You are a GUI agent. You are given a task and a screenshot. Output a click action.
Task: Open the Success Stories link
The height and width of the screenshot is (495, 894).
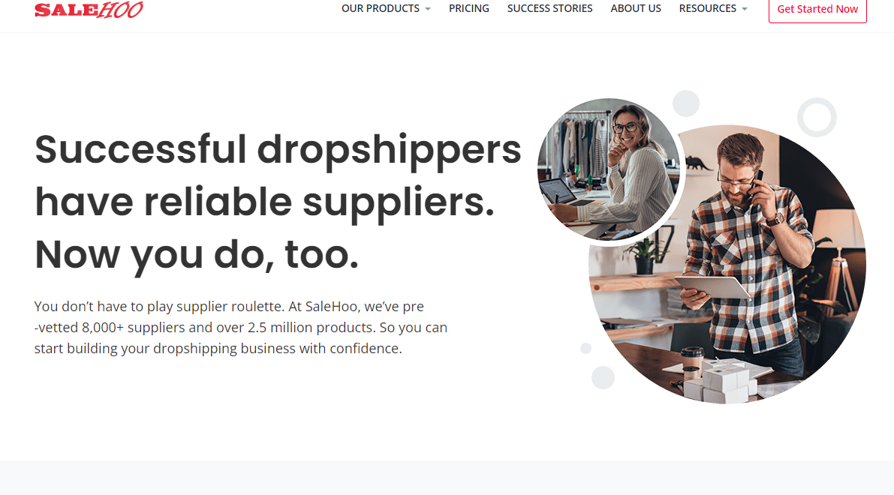[549, 8]
